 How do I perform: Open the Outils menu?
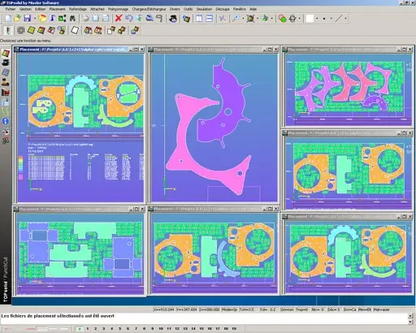point(188,9)
